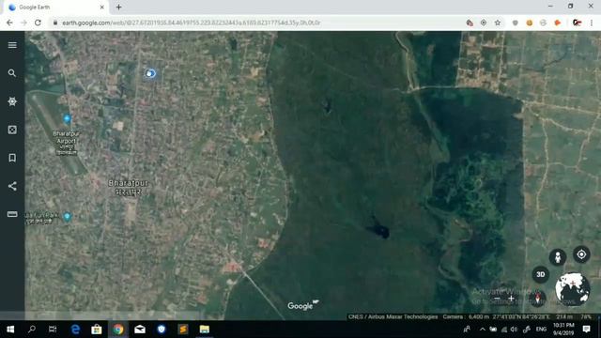601x338 pixels.
Task: Reload the Google Earth page
Action: click(x=38, y=23)
